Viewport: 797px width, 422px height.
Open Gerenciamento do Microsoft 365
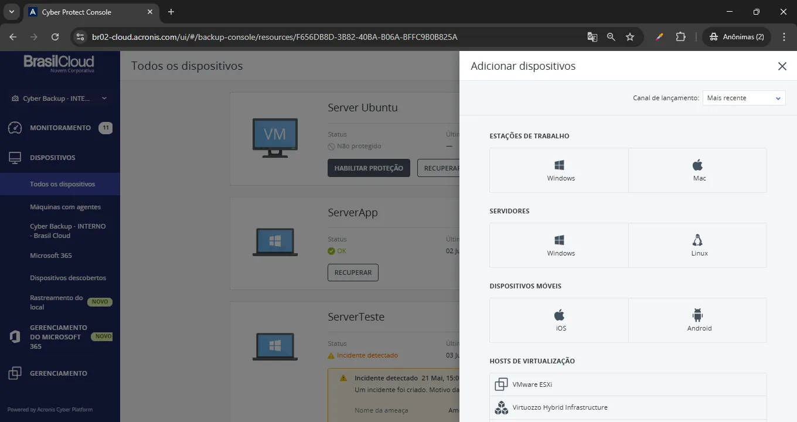[x=60, y=337]
